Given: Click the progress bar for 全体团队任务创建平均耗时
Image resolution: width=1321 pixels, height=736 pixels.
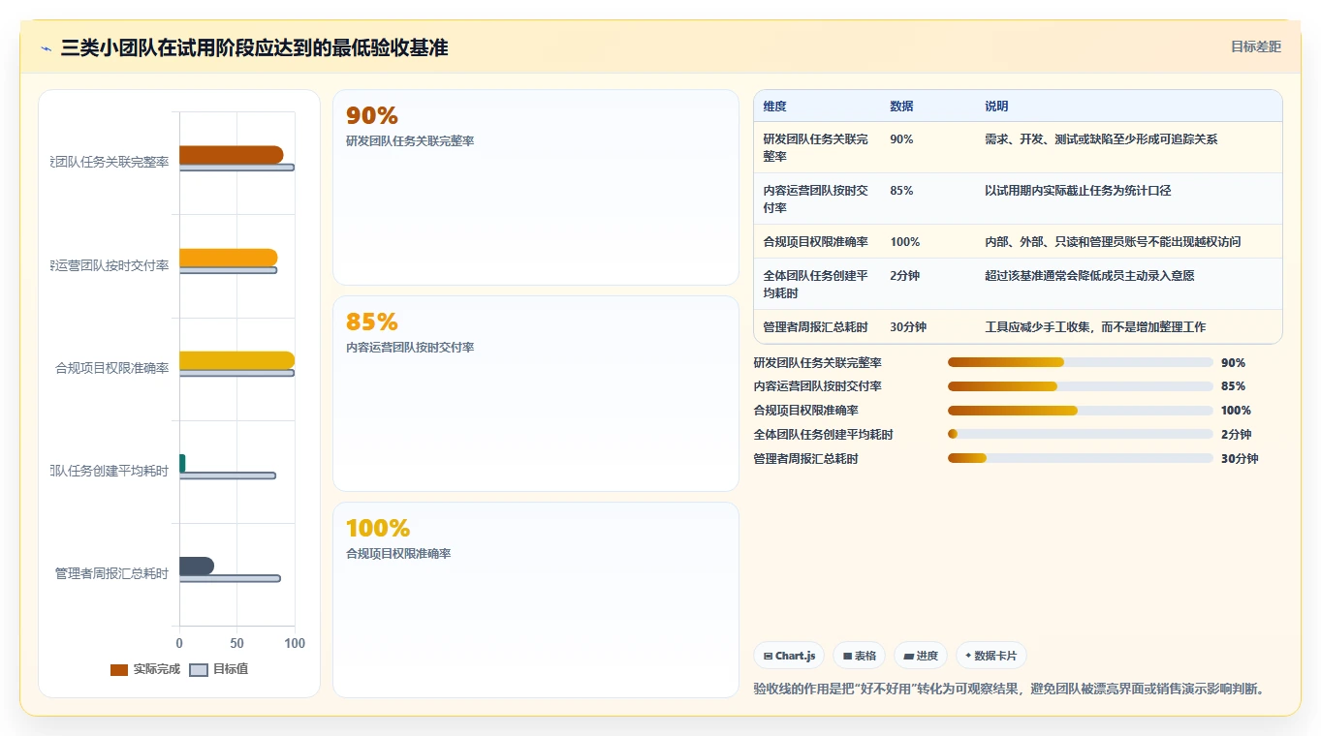Looking at the screenshot, I should click(x=1081, y=434).
